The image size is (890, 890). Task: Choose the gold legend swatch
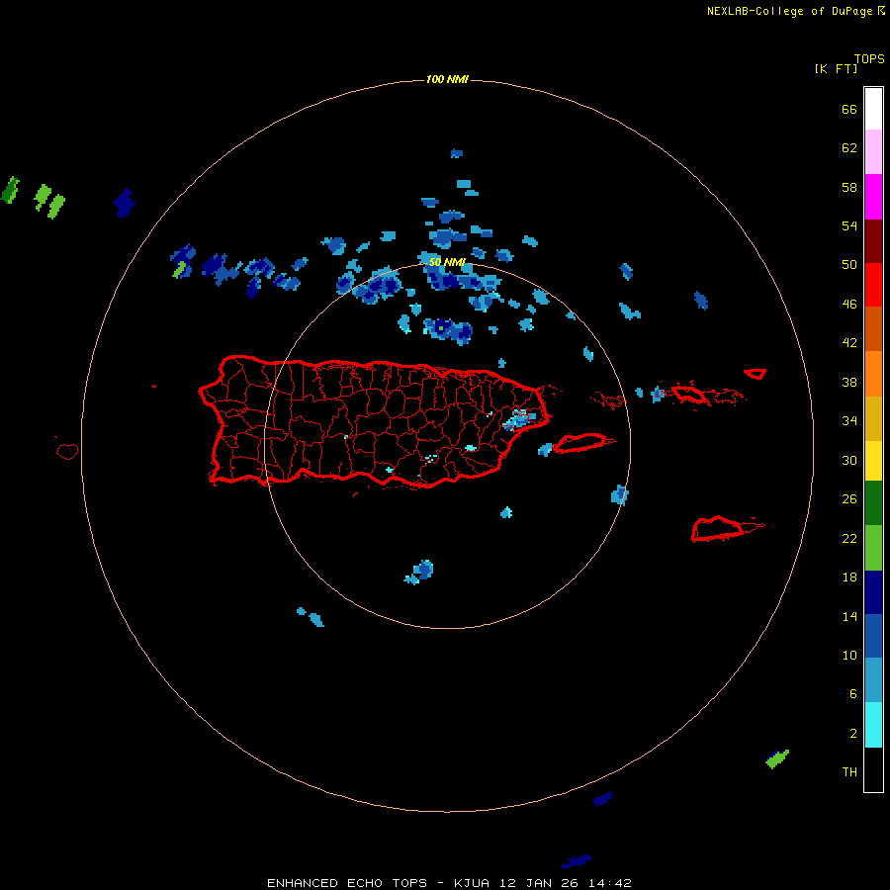pos(873,418)
